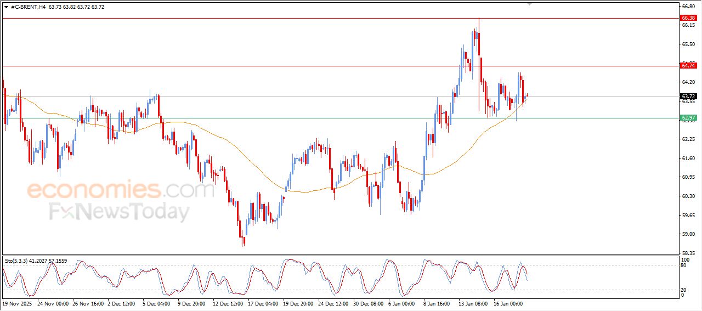702x311 pixels.
Task: Click the dropdown arrow beside #C-BRENT,H4
Action: coord(6,7)
